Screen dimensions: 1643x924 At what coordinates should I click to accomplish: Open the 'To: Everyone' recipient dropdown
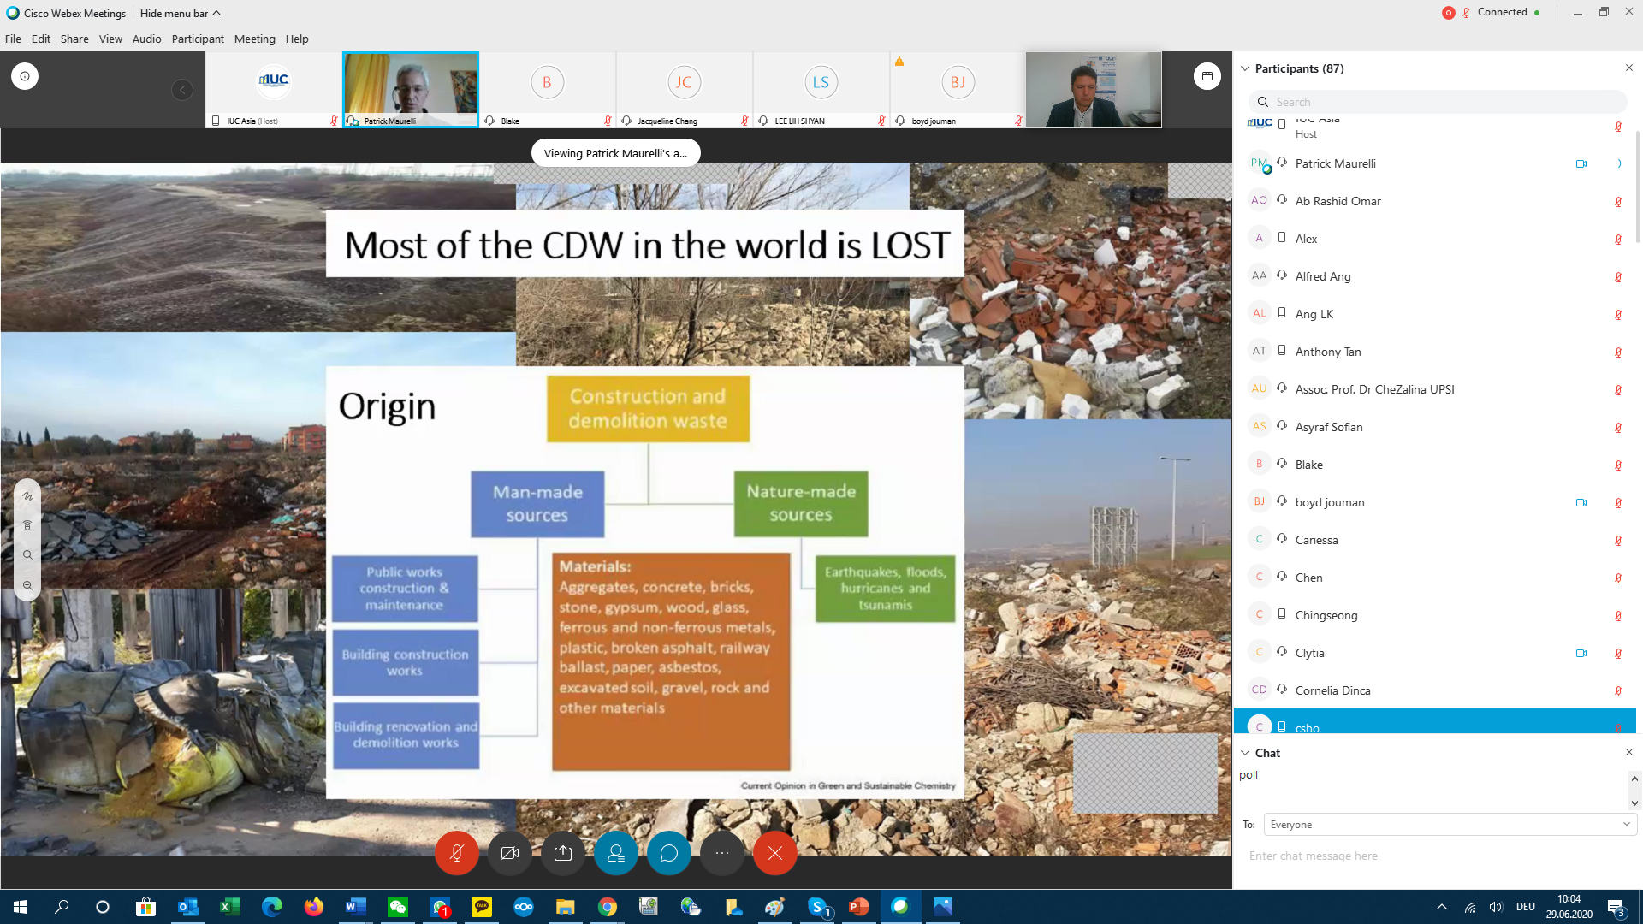(x=1450, y=825)
